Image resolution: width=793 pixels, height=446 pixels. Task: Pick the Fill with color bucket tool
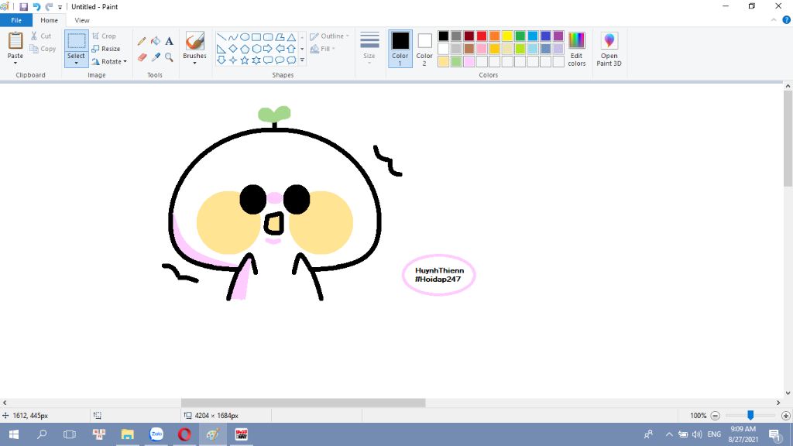coord(156,41)
